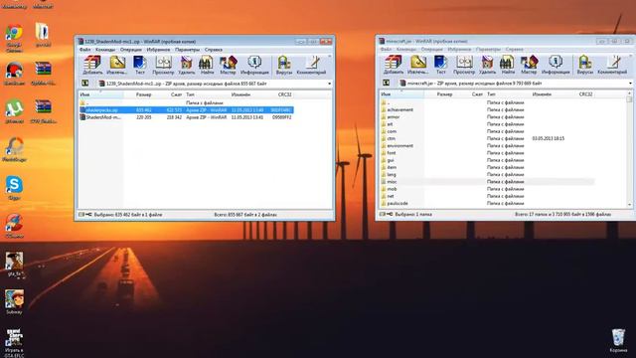Open Операции menu in ShadersMod zip window
The width and height of the screenshot is (636, 358).
(x=131, y=50)
